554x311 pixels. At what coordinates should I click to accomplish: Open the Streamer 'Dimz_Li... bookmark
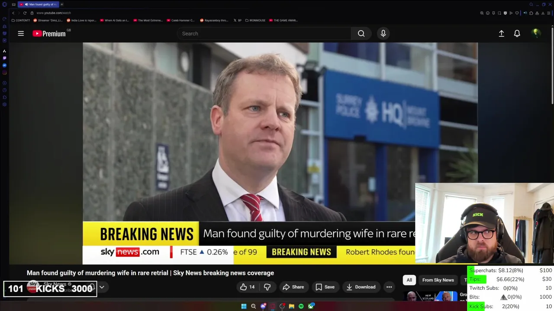(48, 20)
